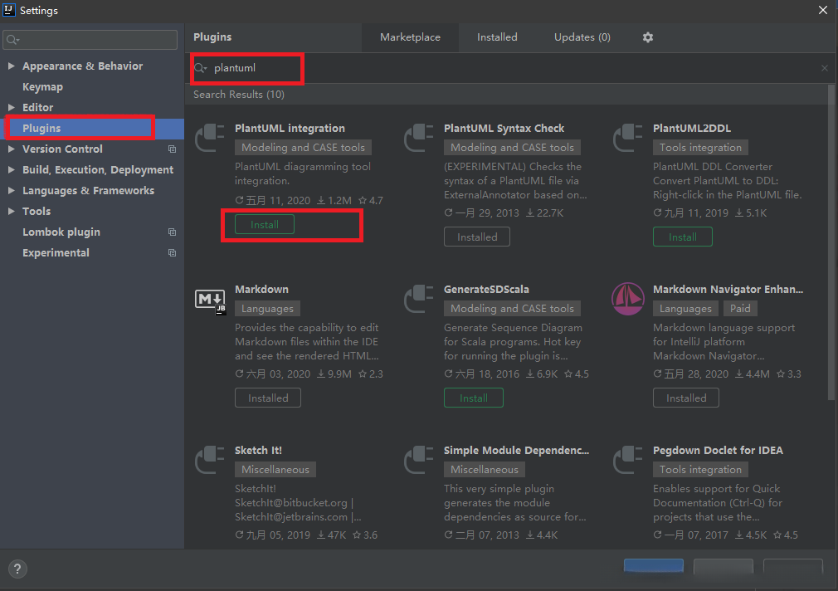Viewport: 838px width, 591px height.
Task: Open Markdown Navigator Enhan... title
Action: coord(728,290)
